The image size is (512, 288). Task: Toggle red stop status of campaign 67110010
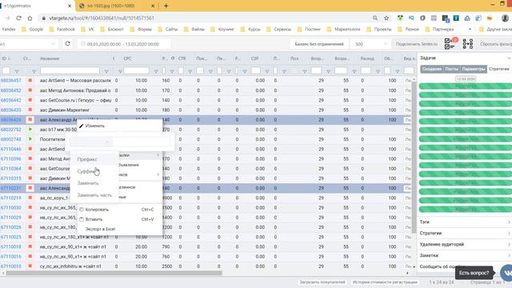coord(30,266)
